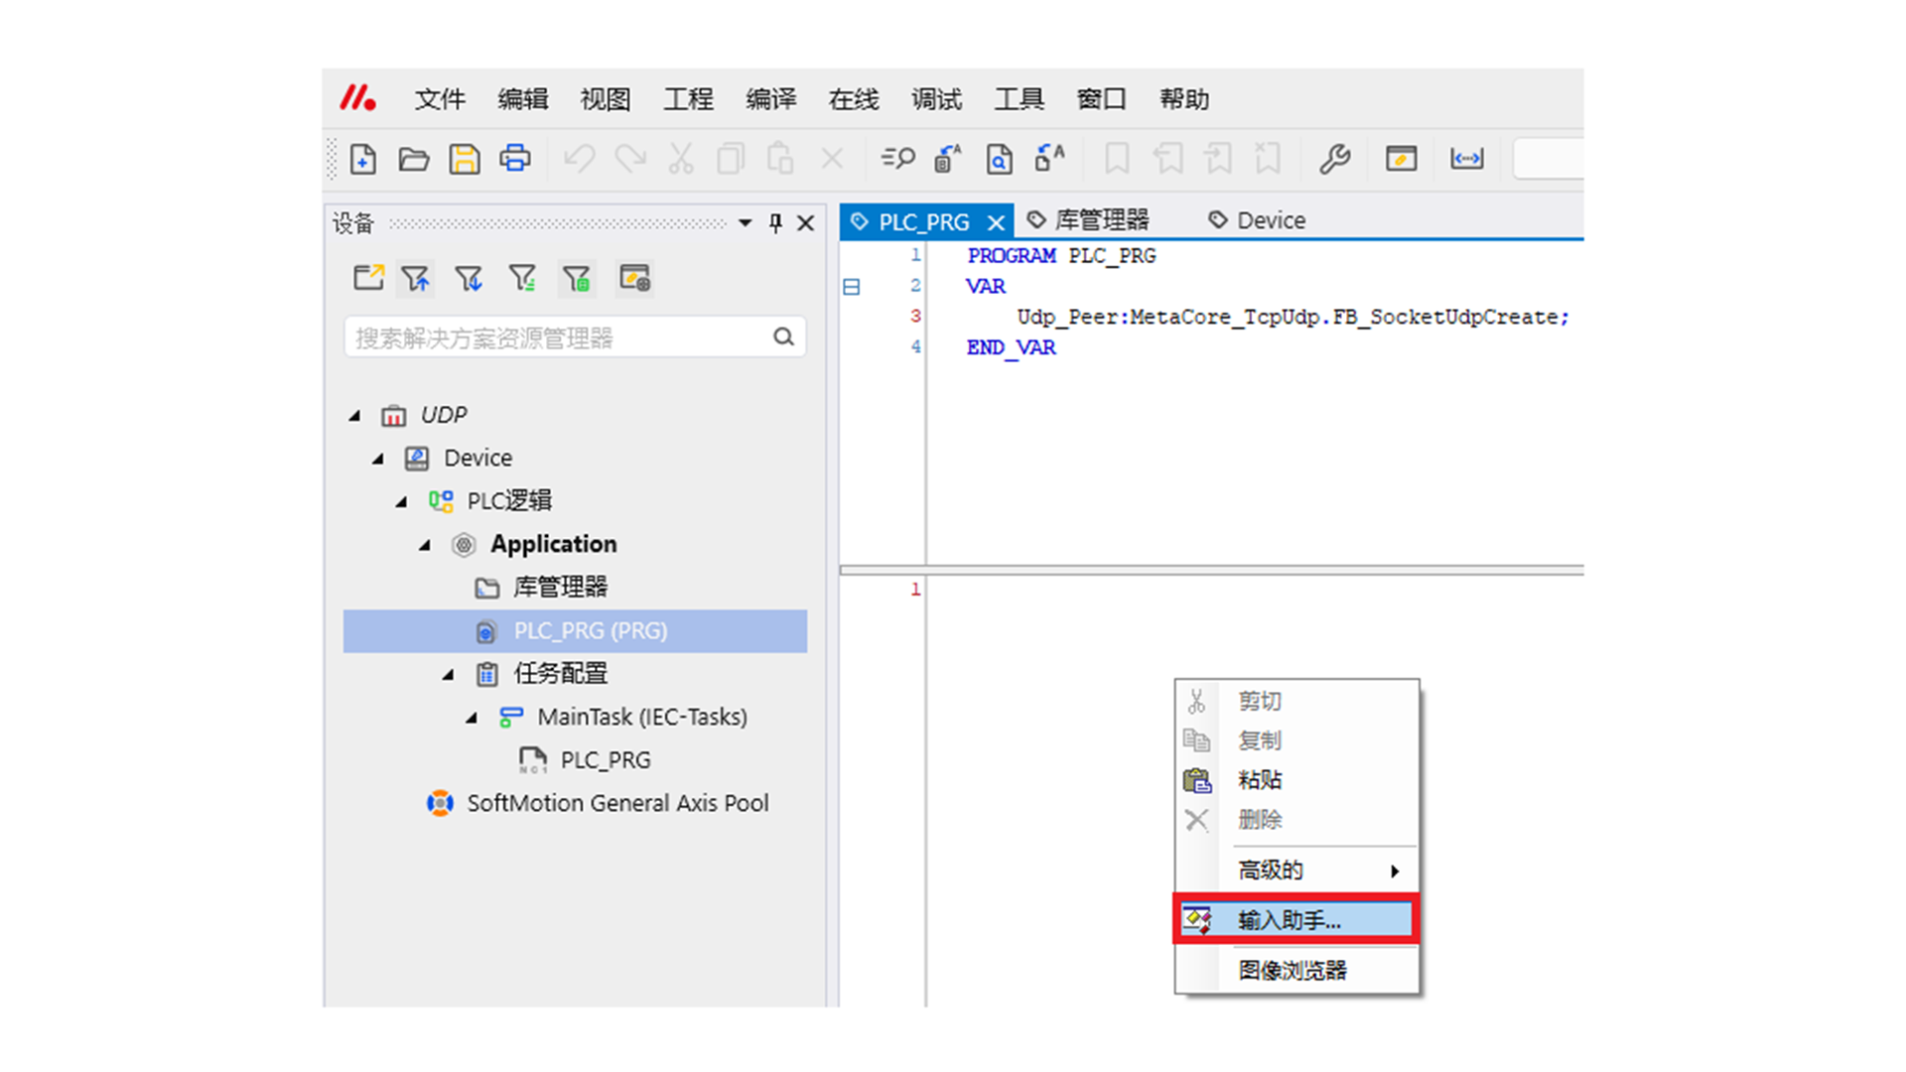This screenshot has height=1072, width=1906.
Task: Click the solution explorer search box
Action: pos(561,337)
